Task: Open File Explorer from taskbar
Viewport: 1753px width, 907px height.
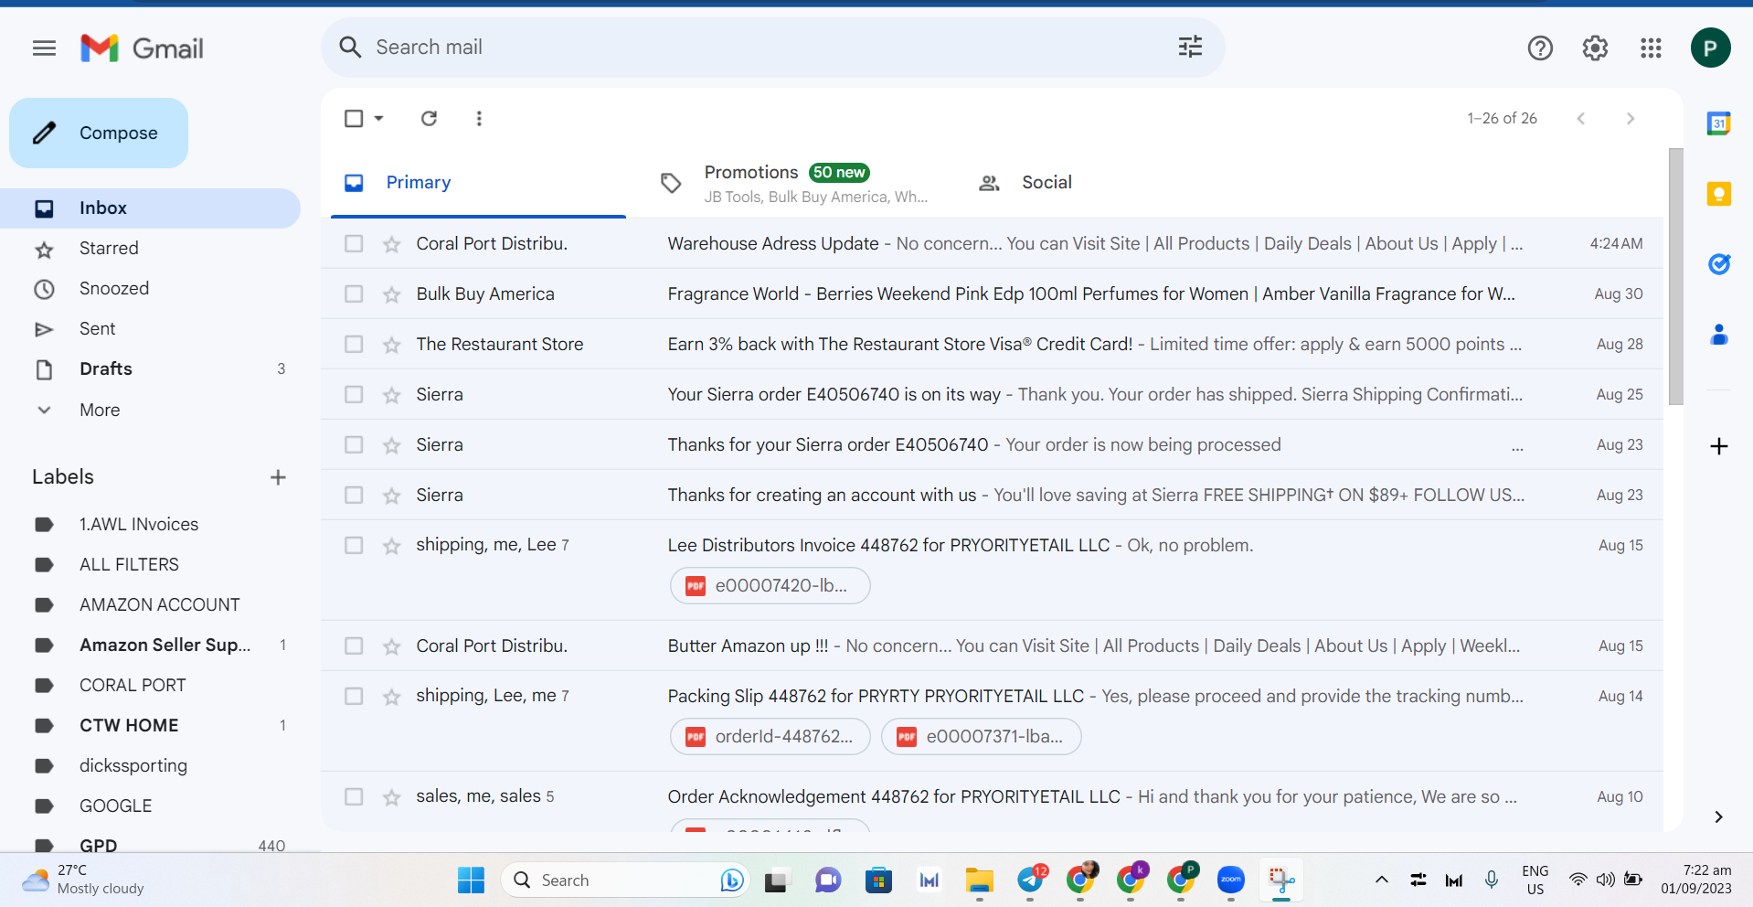Action: [979, 880]
